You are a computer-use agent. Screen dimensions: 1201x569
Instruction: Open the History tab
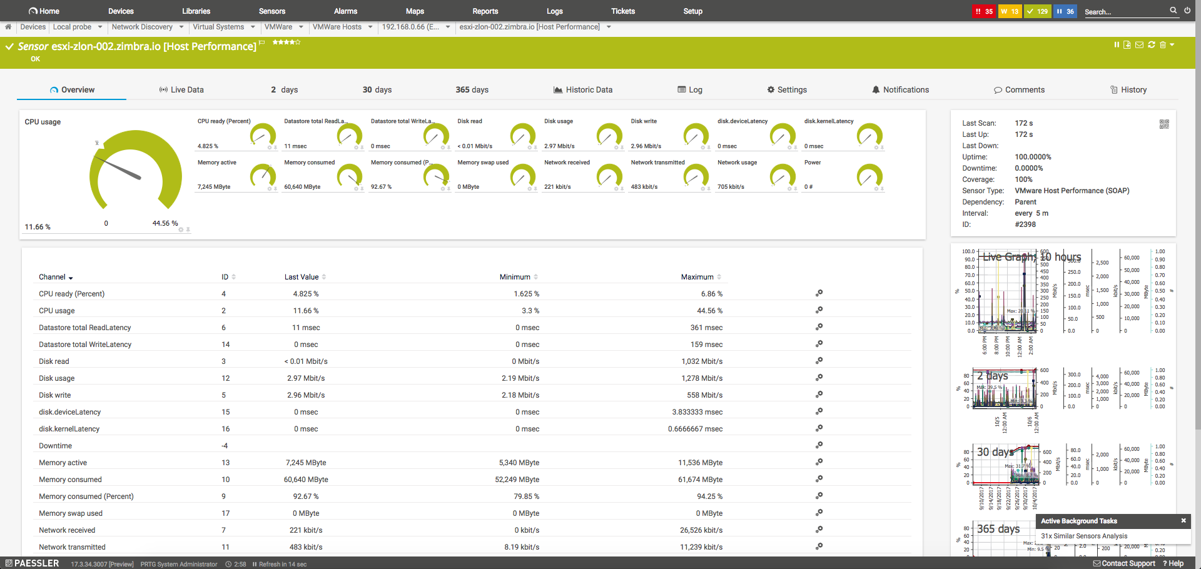[1128, 90]
